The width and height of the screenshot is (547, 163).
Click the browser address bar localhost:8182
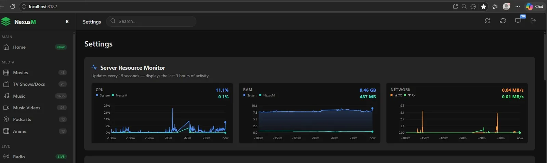coord(43,6)
